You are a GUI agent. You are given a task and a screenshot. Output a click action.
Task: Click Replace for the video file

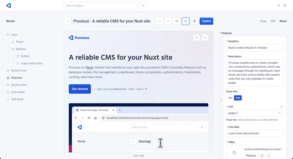(x=251, y=156)
